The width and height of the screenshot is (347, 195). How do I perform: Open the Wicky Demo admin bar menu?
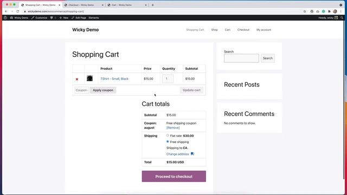19,18
